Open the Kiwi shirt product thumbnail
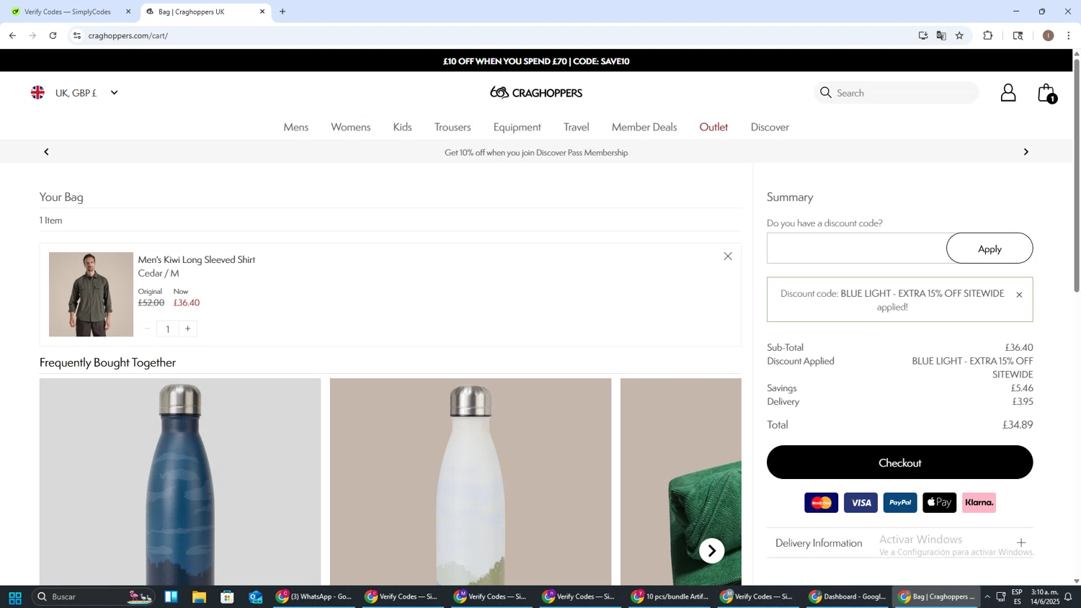 pos(91,295)
